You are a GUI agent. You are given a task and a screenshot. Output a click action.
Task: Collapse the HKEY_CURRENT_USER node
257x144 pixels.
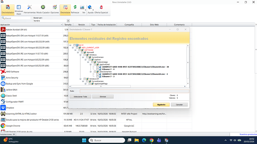coord(73,48)
